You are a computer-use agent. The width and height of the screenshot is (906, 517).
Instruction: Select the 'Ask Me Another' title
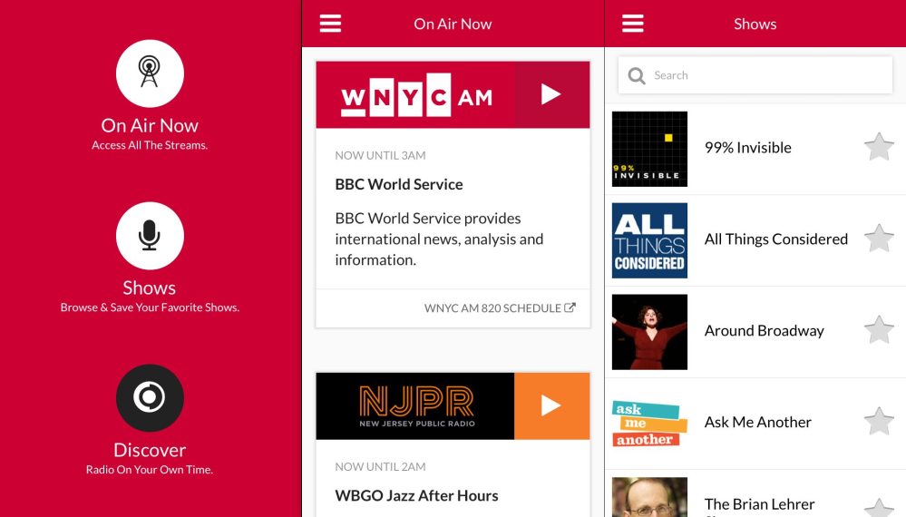[x=757, y=423]
